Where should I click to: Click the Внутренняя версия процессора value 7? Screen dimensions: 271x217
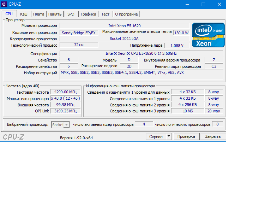pyautogui.click(x=214, y=60)
